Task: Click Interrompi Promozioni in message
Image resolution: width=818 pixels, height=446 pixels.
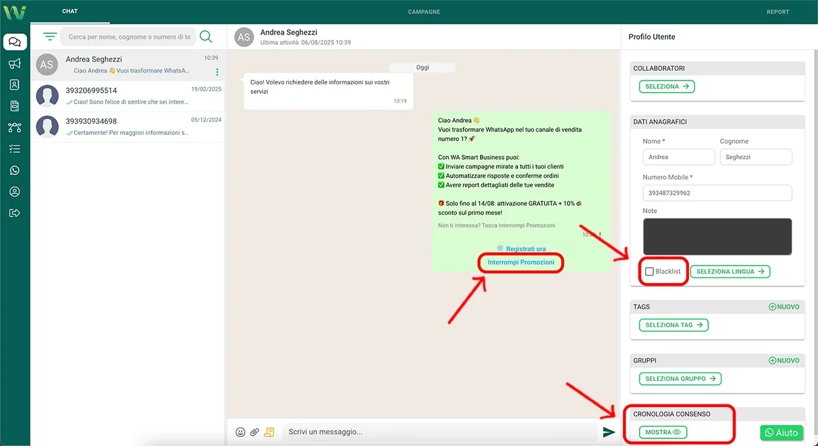Action: 521,263
